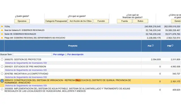Click PIM value 343,727

click(176, 74)
